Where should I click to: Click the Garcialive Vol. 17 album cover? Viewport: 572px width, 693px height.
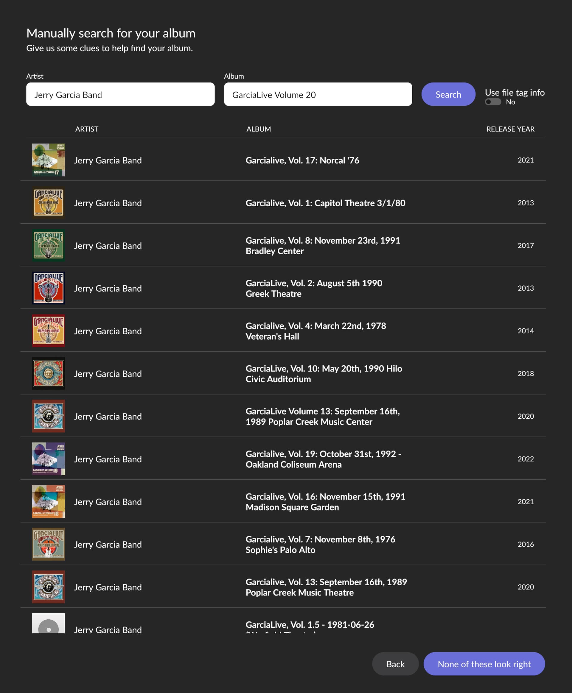(x=49, y=160)
